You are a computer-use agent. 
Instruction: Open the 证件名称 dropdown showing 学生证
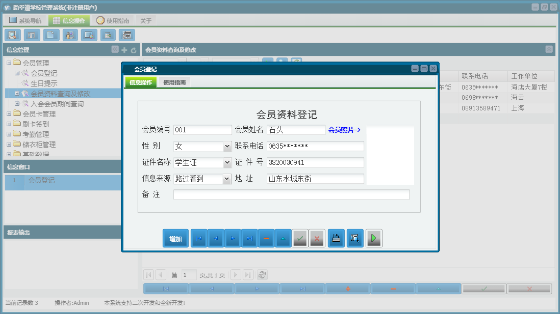coord(227,162)
